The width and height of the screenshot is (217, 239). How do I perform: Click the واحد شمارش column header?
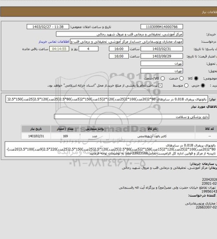(x=95, y=129)
